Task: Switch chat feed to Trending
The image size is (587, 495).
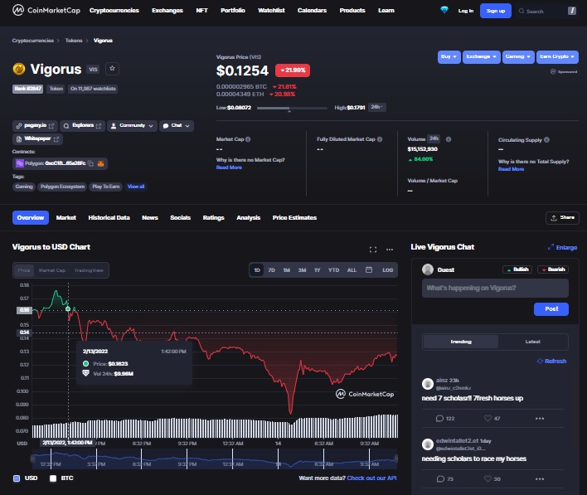Action: click(x=461, y=342)
